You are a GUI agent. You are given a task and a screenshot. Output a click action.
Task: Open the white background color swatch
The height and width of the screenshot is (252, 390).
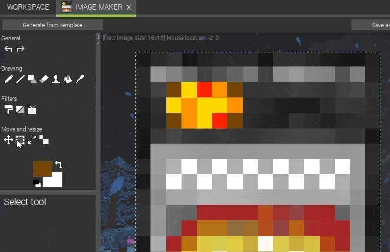56,181
